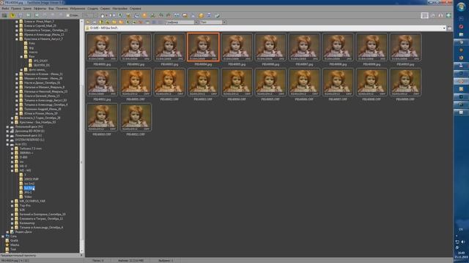The image size is (469, 263).
Task: Close the preview panel with its X button
Action: click(81, 255)
